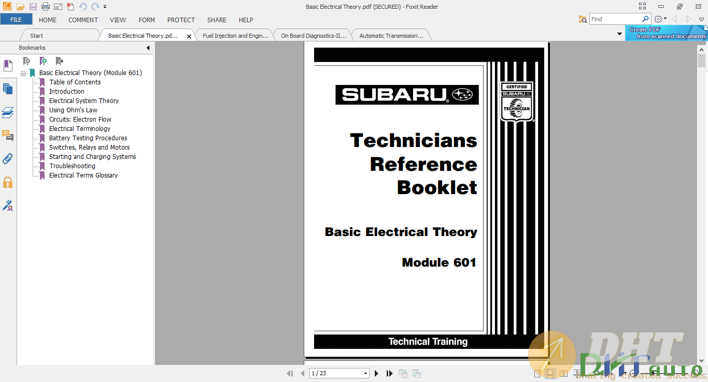Click the find previous arrow
Screen dimensions: 708x382
[675, 19]
